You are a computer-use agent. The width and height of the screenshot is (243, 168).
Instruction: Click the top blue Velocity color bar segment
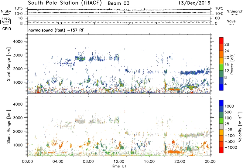221,103
